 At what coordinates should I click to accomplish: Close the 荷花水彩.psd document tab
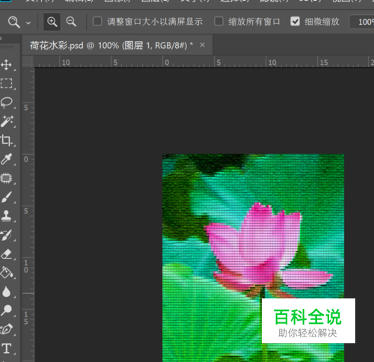[x=203, y=45]
